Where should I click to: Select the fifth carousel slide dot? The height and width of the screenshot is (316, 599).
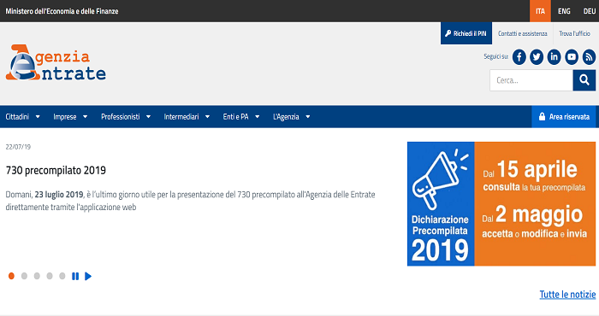coord(62,276)
